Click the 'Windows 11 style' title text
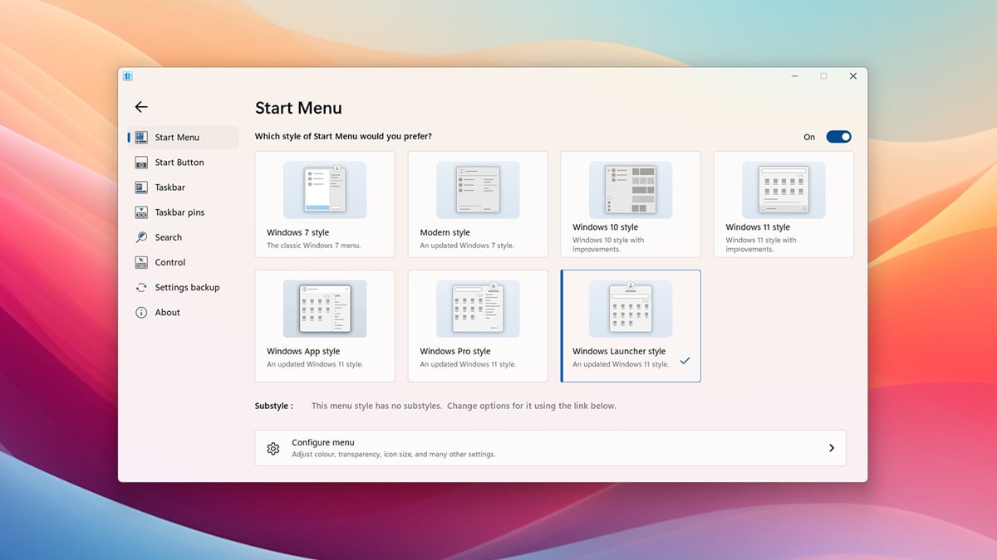The width and height of the screenshot is (997, 560). tap(758, 227)
